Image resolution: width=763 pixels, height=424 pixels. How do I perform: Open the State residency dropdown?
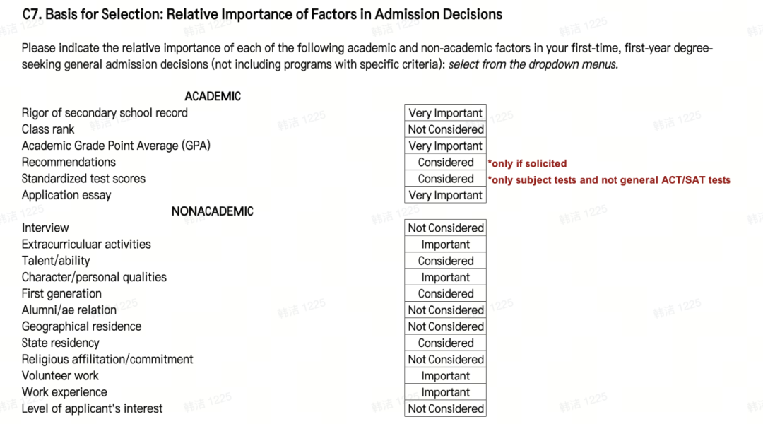[x=445, y=343]
